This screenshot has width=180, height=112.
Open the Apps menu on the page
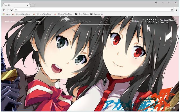(x=21, y=22)
